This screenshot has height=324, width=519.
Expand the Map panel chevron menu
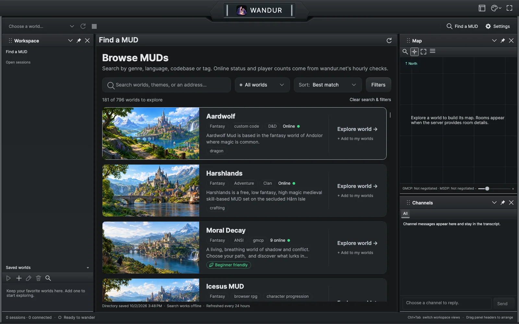click(494, 40)
